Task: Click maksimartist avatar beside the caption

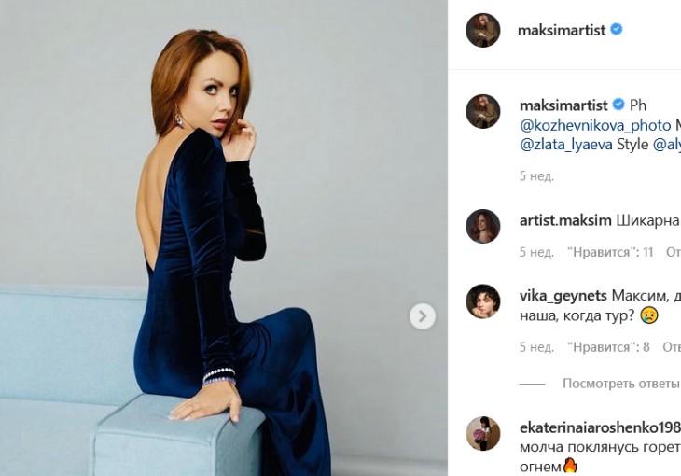Action: click(x=483, y=112)
